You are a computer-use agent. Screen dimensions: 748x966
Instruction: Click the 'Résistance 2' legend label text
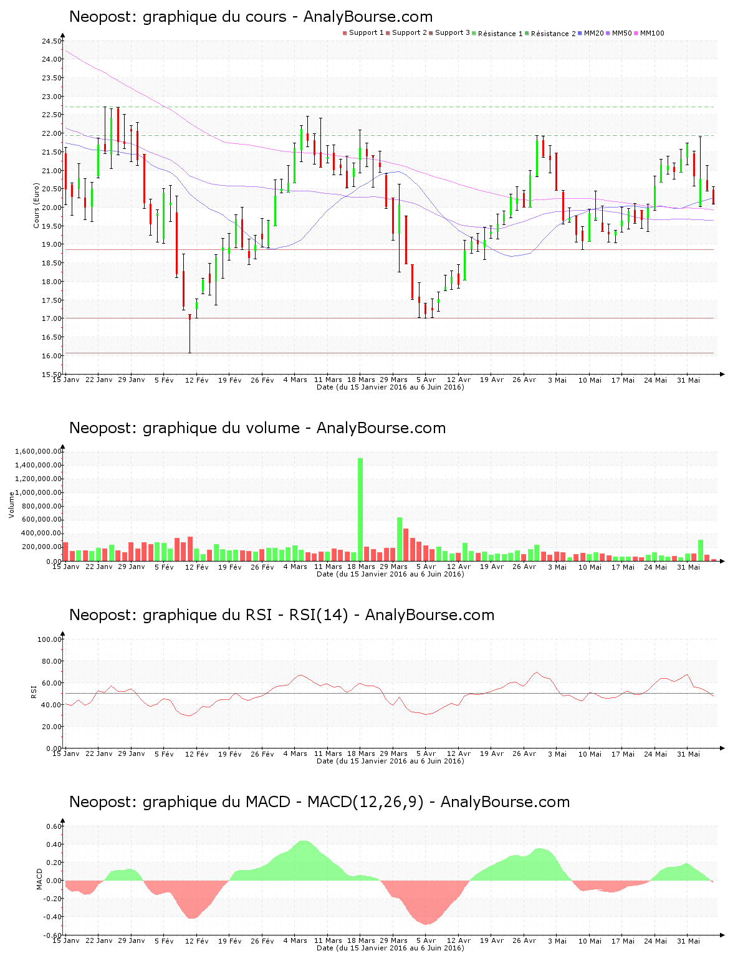[x=554, y=33]
